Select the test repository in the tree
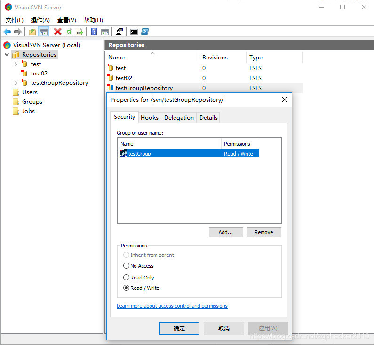 click(x=36, y=64)
